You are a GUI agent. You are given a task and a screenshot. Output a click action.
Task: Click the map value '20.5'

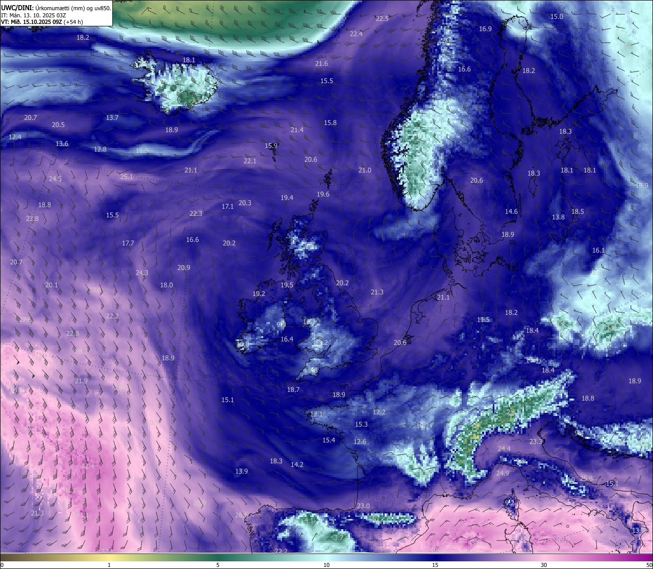[x=58, y=125]
